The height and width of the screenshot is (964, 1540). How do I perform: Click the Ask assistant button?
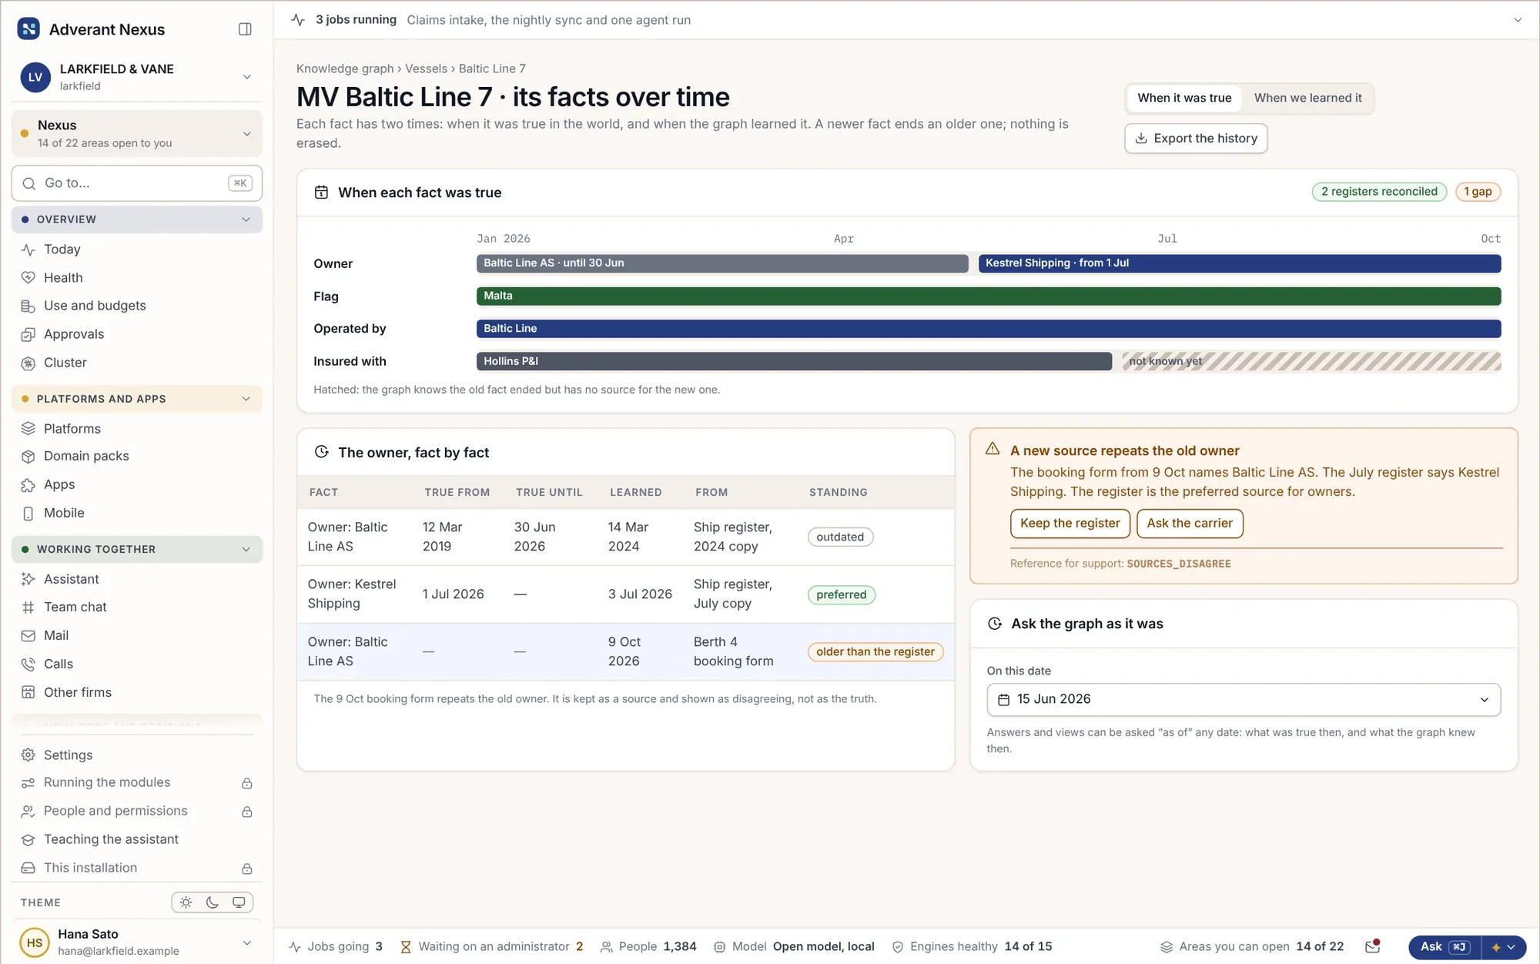pos(1445,947)
